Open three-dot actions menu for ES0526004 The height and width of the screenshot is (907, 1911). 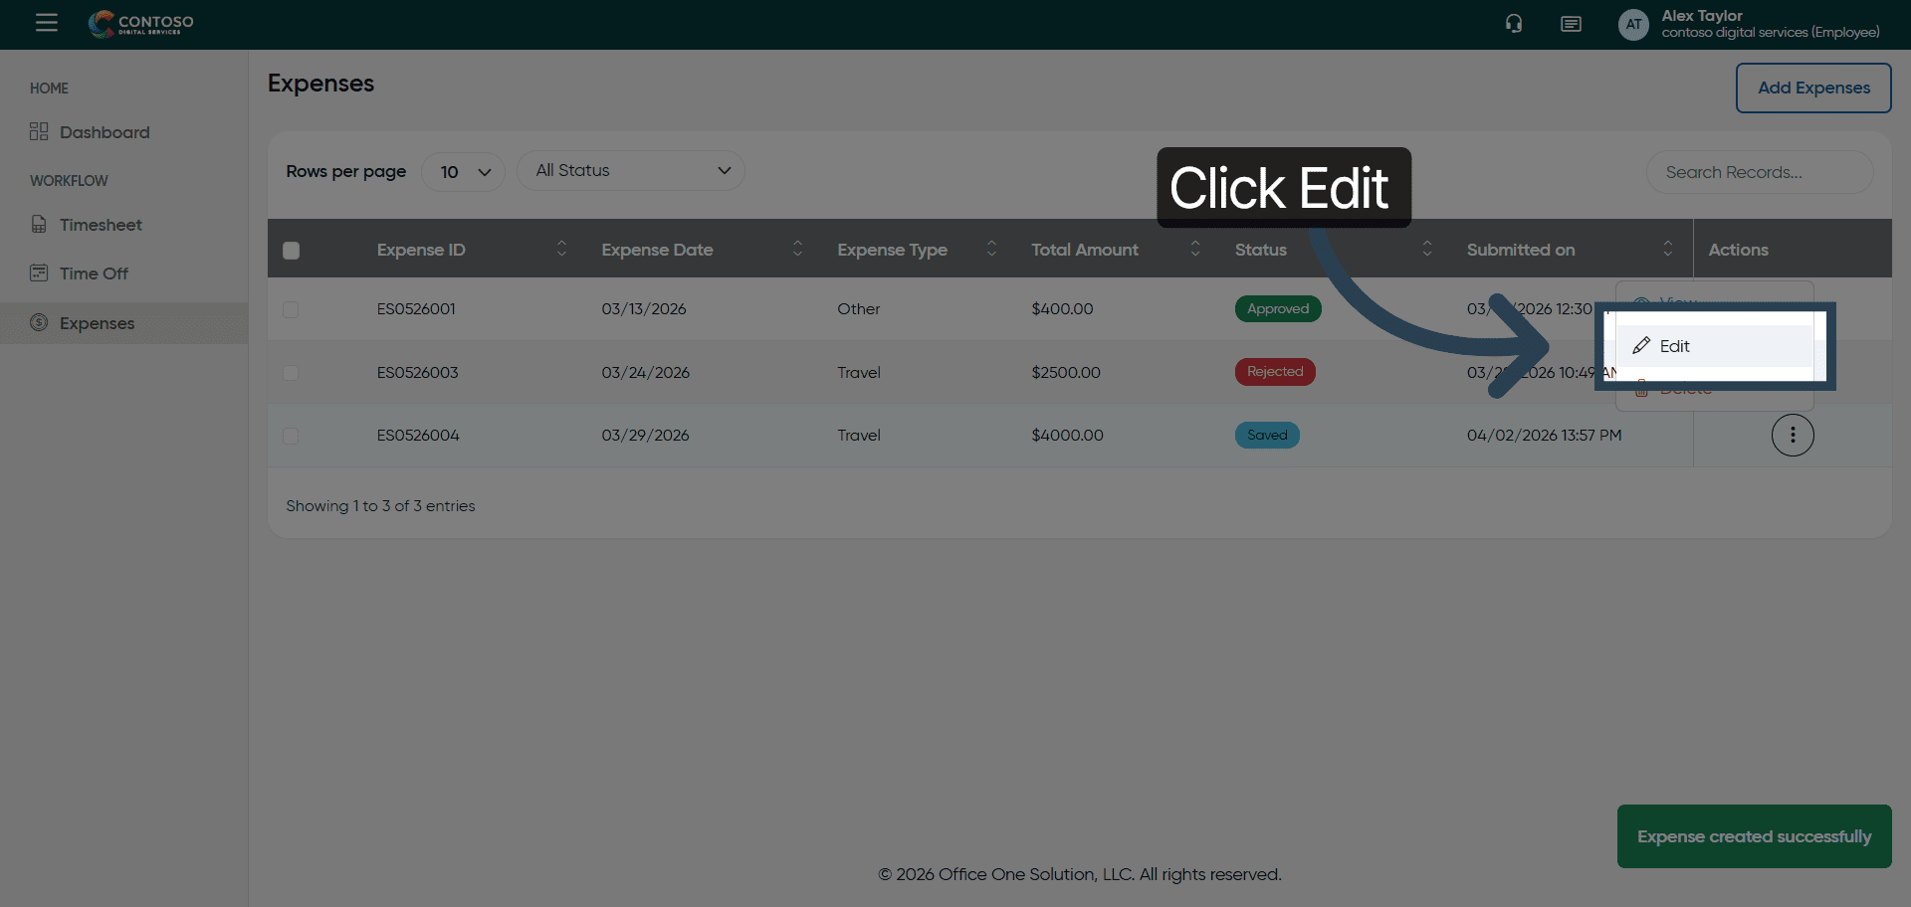(1793, 435)
